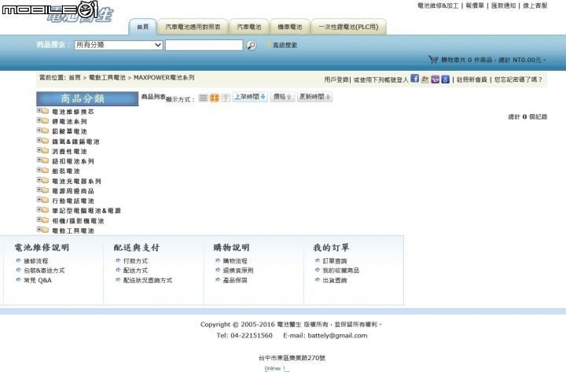Open the 維修流程 footer link
Image resolution: width=566 pixels, height=372 pixels.
click(35, 261)
